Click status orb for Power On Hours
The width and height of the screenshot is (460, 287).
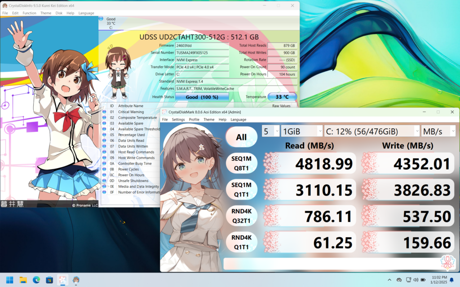point(104,175)
